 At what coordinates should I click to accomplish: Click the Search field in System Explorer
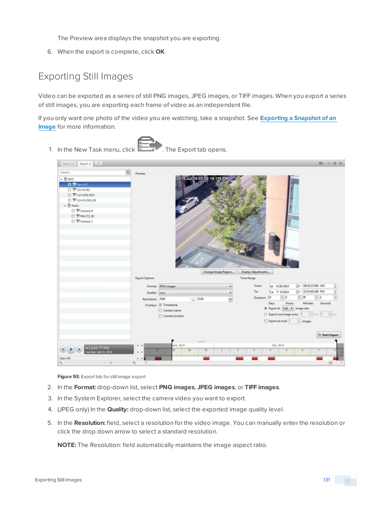[92, 172]
